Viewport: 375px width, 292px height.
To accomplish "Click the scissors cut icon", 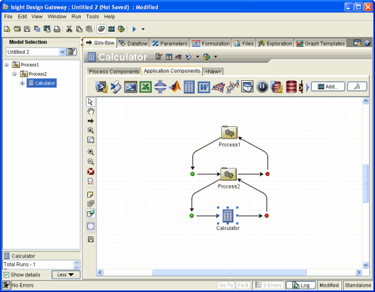I will click(69, 29).
